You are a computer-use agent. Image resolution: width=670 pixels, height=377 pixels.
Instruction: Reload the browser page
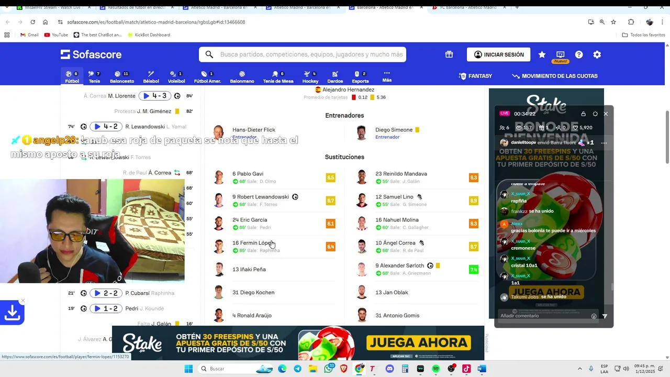click(x=32, y=22)
